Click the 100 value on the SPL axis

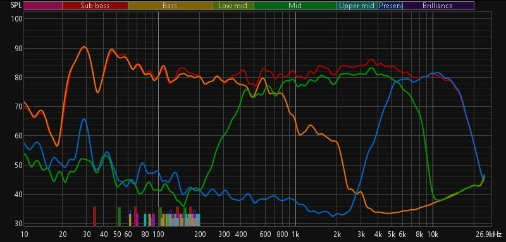(x=16, y=19)
